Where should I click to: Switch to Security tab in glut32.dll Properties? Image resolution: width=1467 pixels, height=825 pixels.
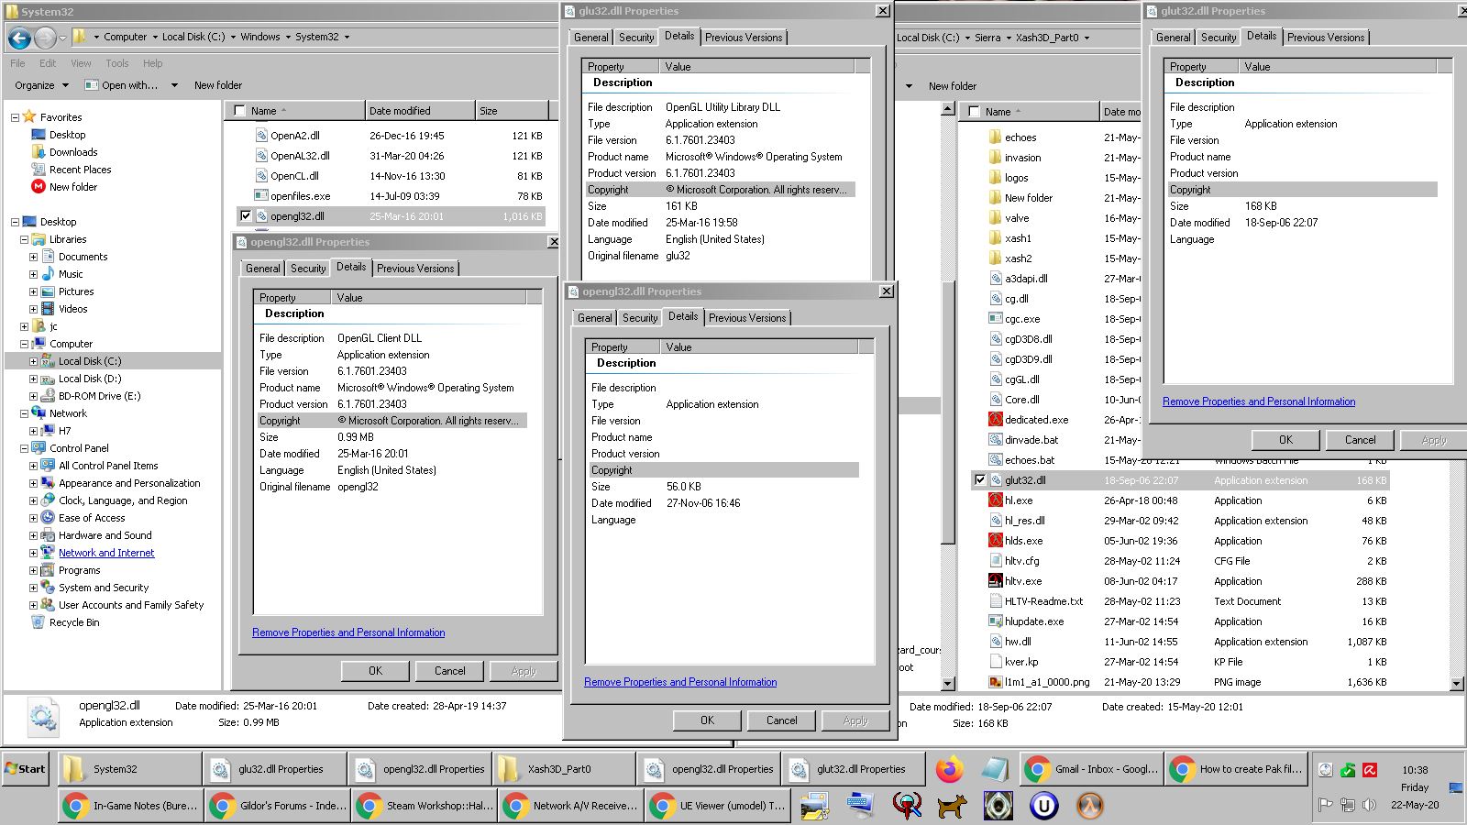click(x=1218, y=38)
